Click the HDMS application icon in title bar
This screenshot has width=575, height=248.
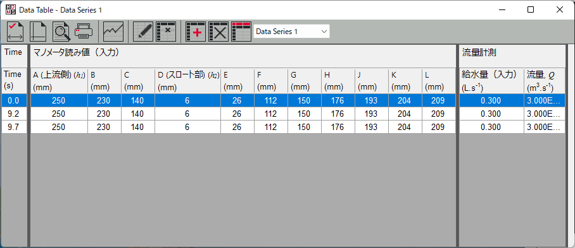11,10
